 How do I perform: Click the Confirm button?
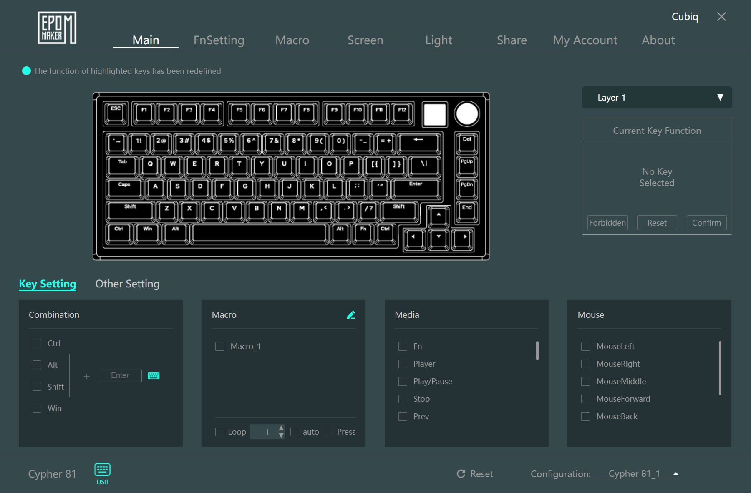(706, 223)
